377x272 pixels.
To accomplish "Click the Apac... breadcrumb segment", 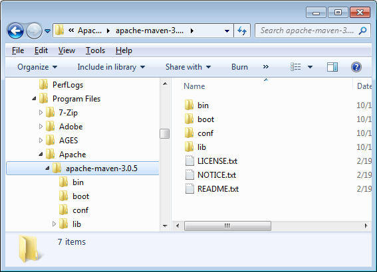I will [x=90, y=31].
